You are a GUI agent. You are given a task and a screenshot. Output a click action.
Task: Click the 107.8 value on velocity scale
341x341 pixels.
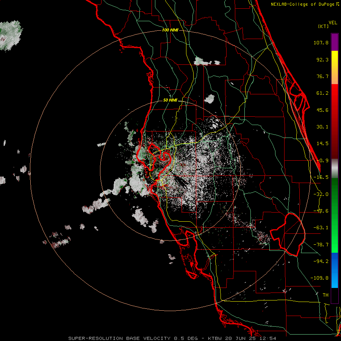(321, 42)
